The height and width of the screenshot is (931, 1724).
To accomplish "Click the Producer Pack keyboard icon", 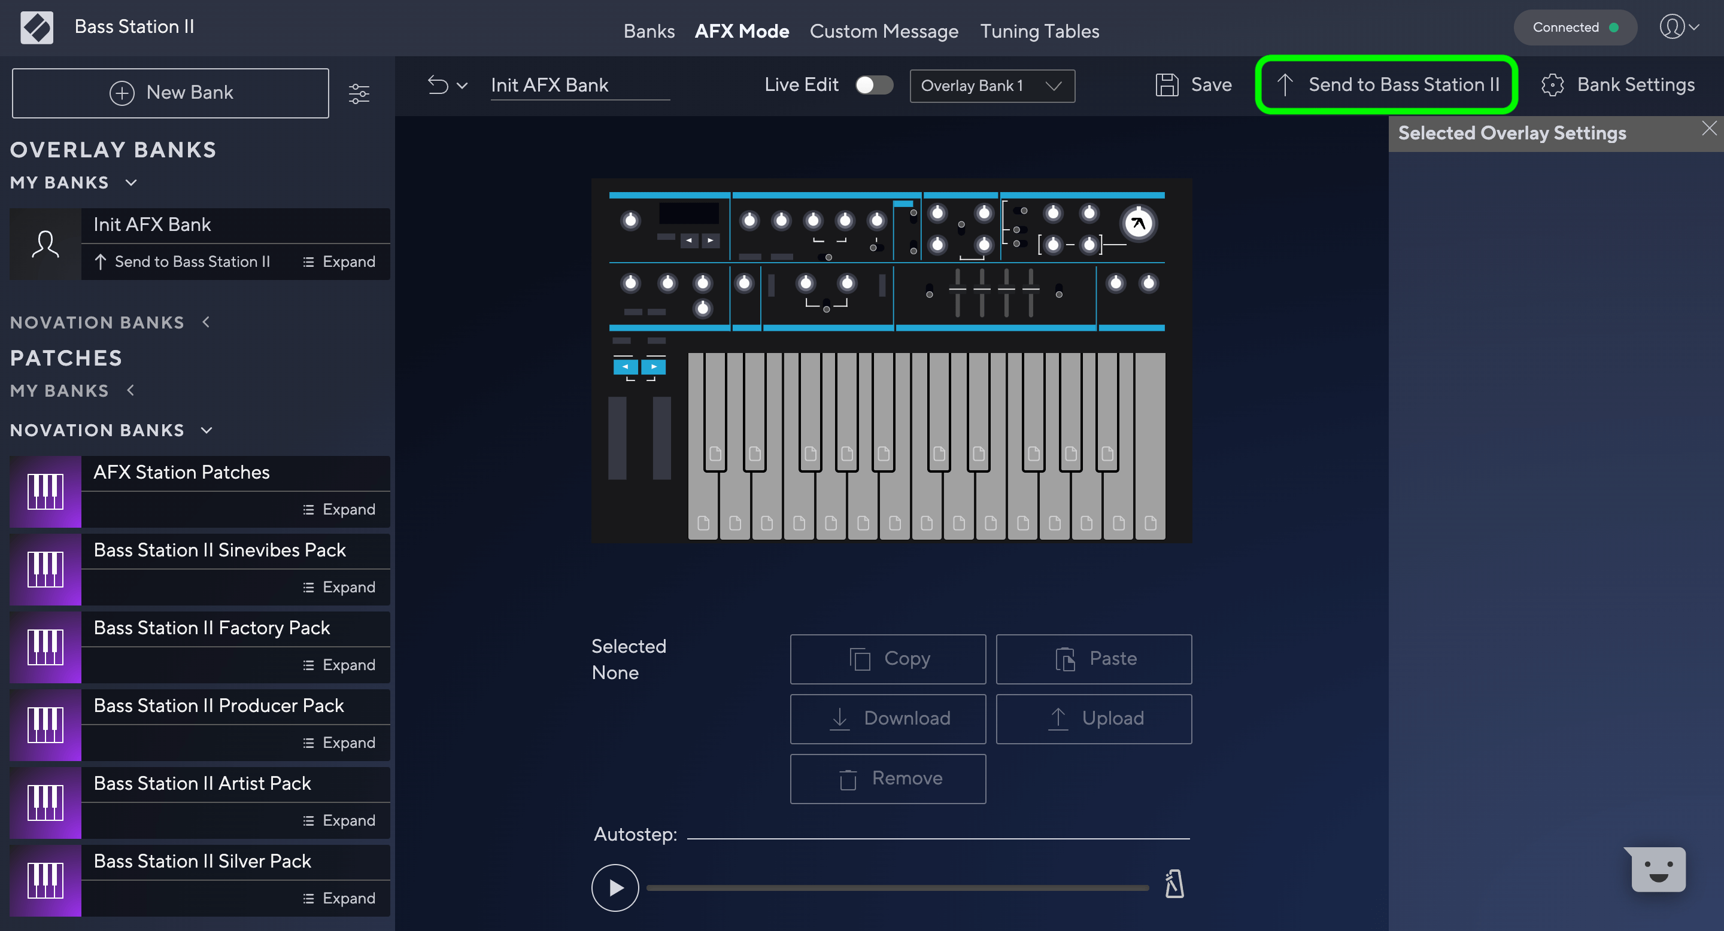I will pos(45,725).
